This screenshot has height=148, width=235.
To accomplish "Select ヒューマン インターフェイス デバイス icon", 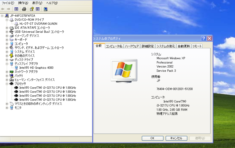I will coord(12,80).
